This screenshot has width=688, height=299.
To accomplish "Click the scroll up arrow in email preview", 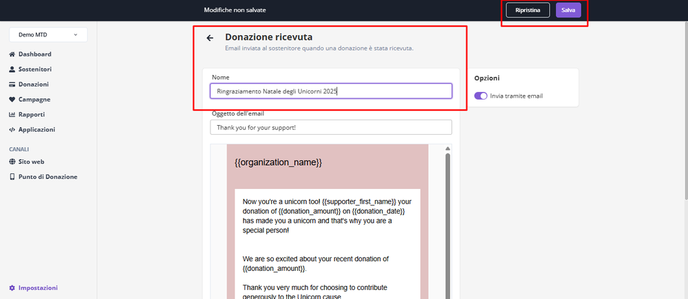I will tap(449, 148).
